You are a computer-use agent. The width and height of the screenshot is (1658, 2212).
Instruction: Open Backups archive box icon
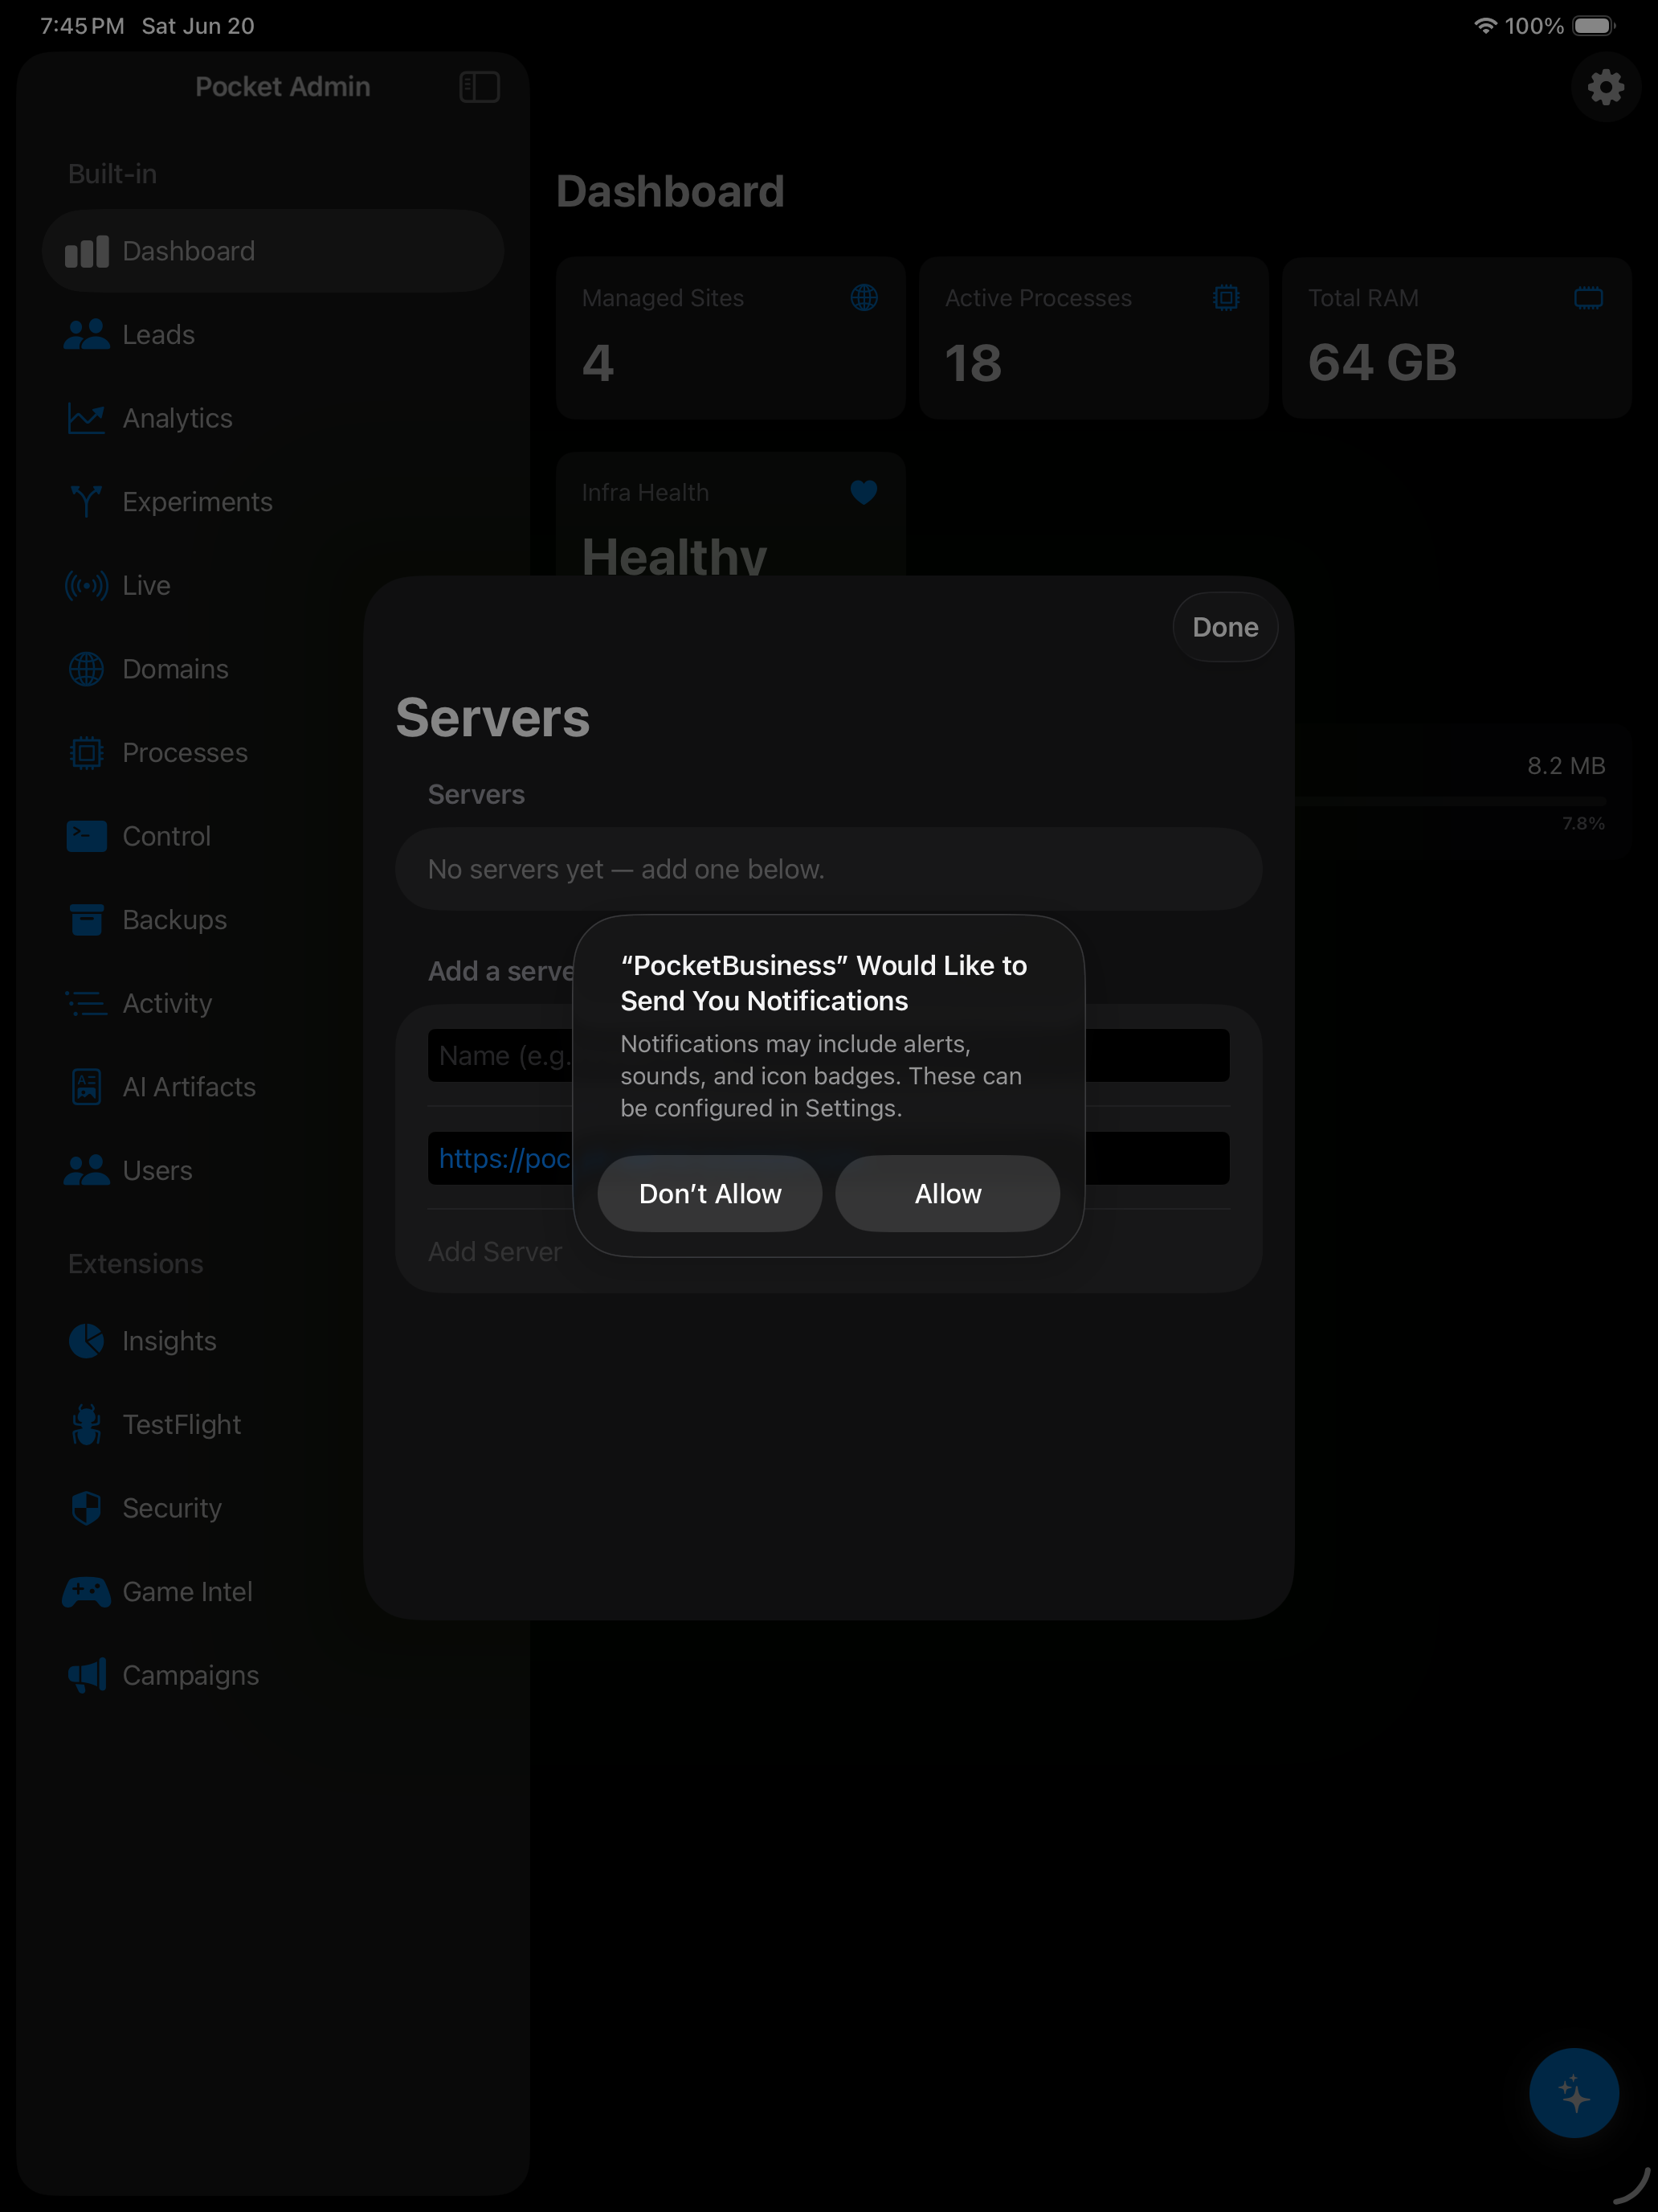[x=87, y=919]
